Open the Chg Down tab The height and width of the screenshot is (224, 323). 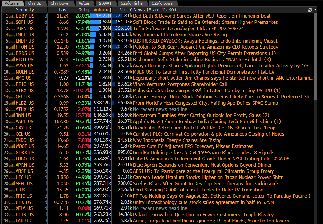coord(60,3)
